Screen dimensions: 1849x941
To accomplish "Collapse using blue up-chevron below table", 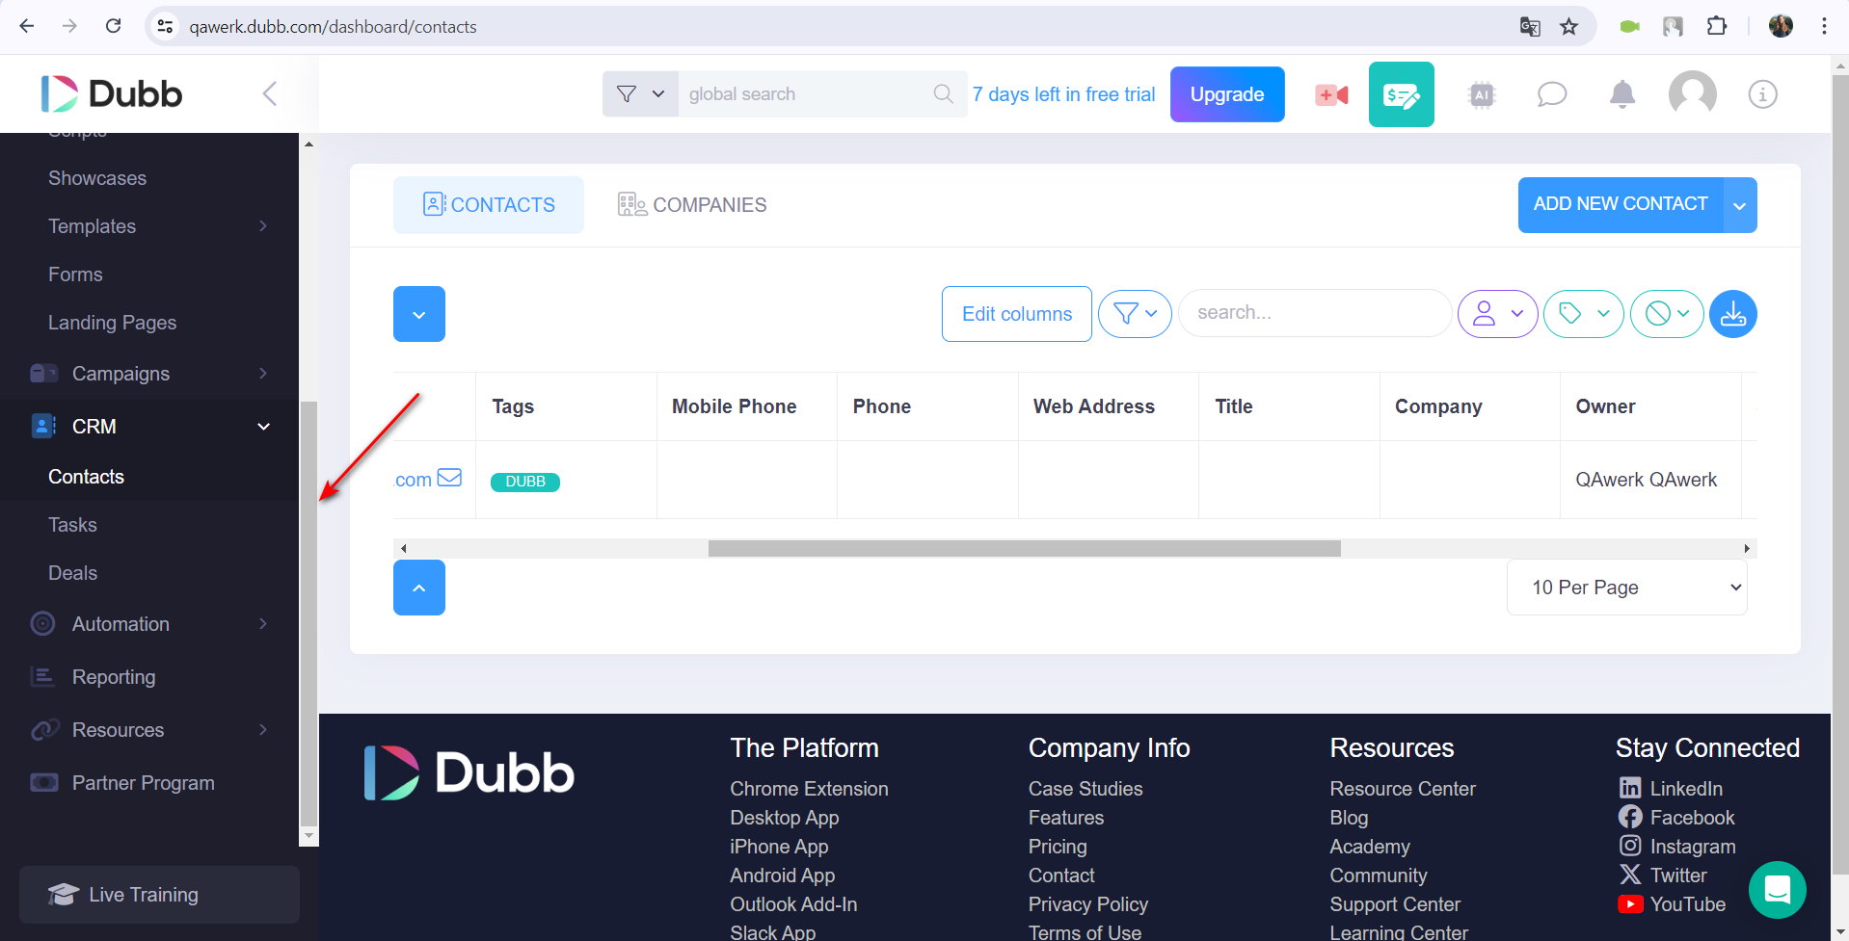I will point(419,588).
